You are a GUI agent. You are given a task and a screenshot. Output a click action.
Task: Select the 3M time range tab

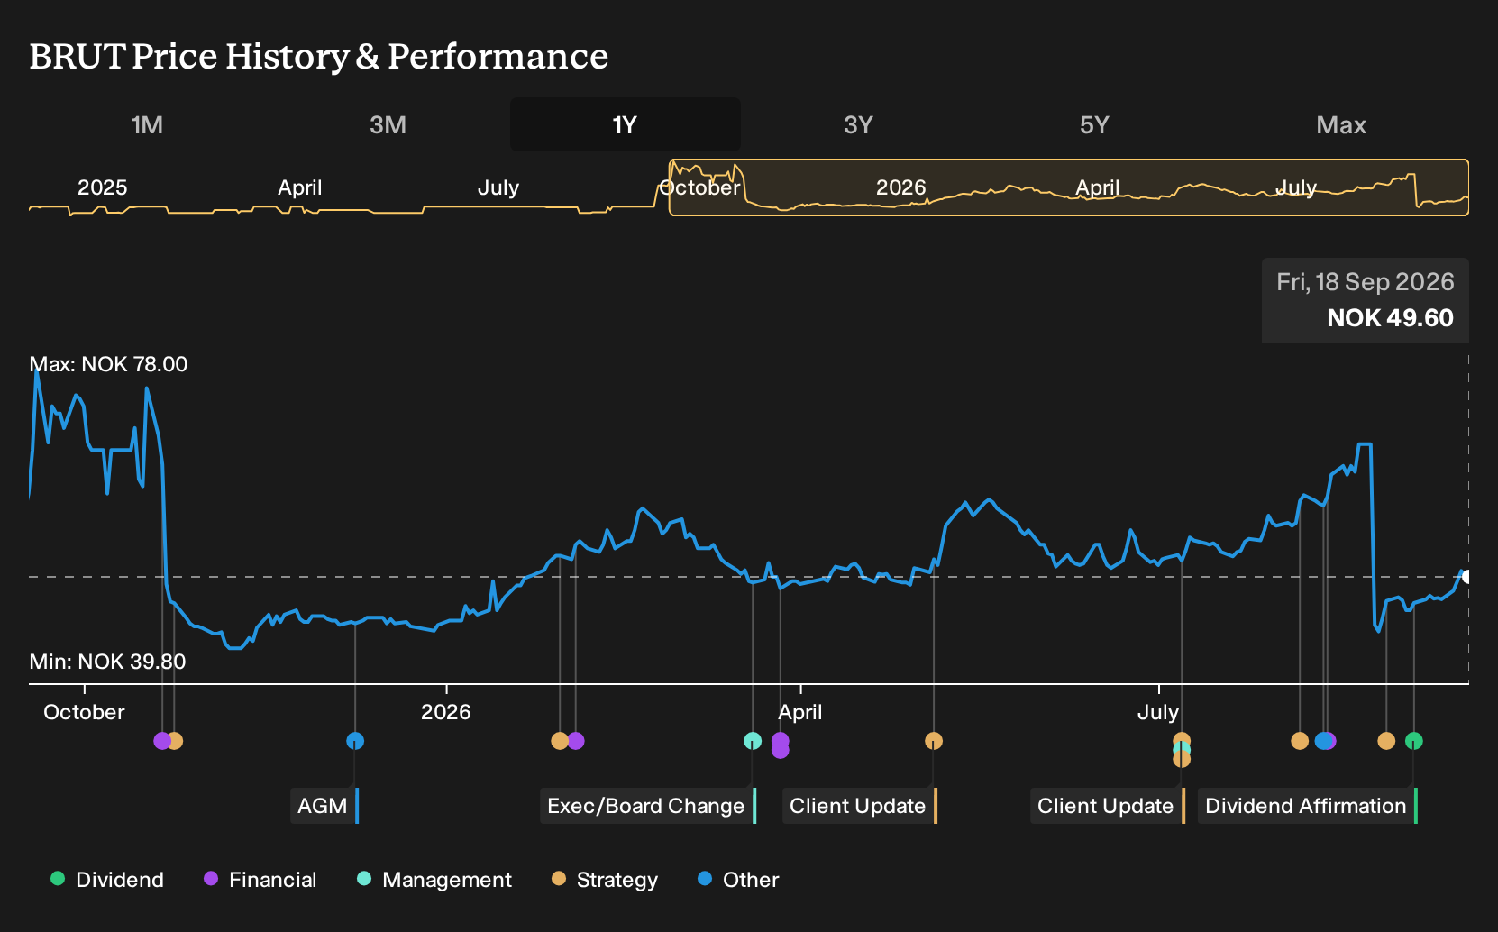388,125
